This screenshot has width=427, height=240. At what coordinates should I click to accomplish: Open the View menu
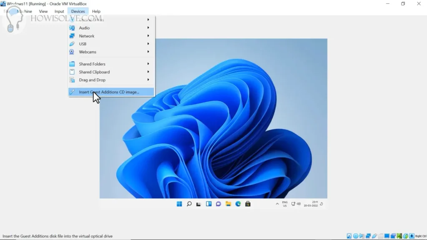click(x=43, y=11)
